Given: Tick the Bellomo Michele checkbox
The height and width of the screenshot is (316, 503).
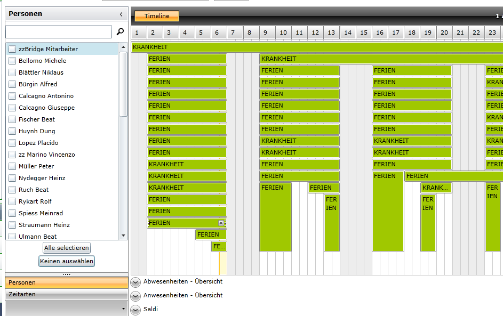Looking at the screenshot, I should tap(12, 61).
